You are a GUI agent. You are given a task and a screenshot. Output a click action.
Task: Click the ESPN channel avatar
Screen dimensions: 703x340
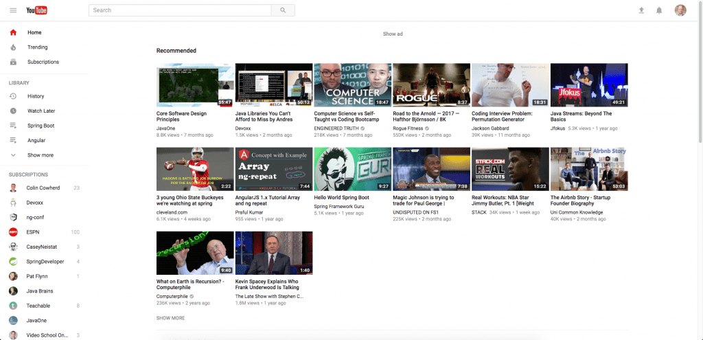pyautogui.click(x=14, y=232)
